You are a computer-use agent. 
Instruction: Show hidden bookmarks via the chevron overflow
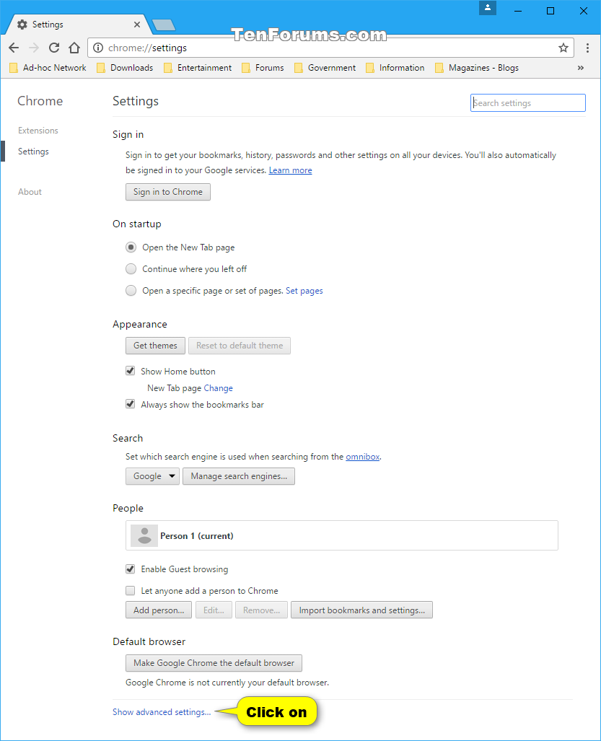pyautogui.click(x=581, y=68)
